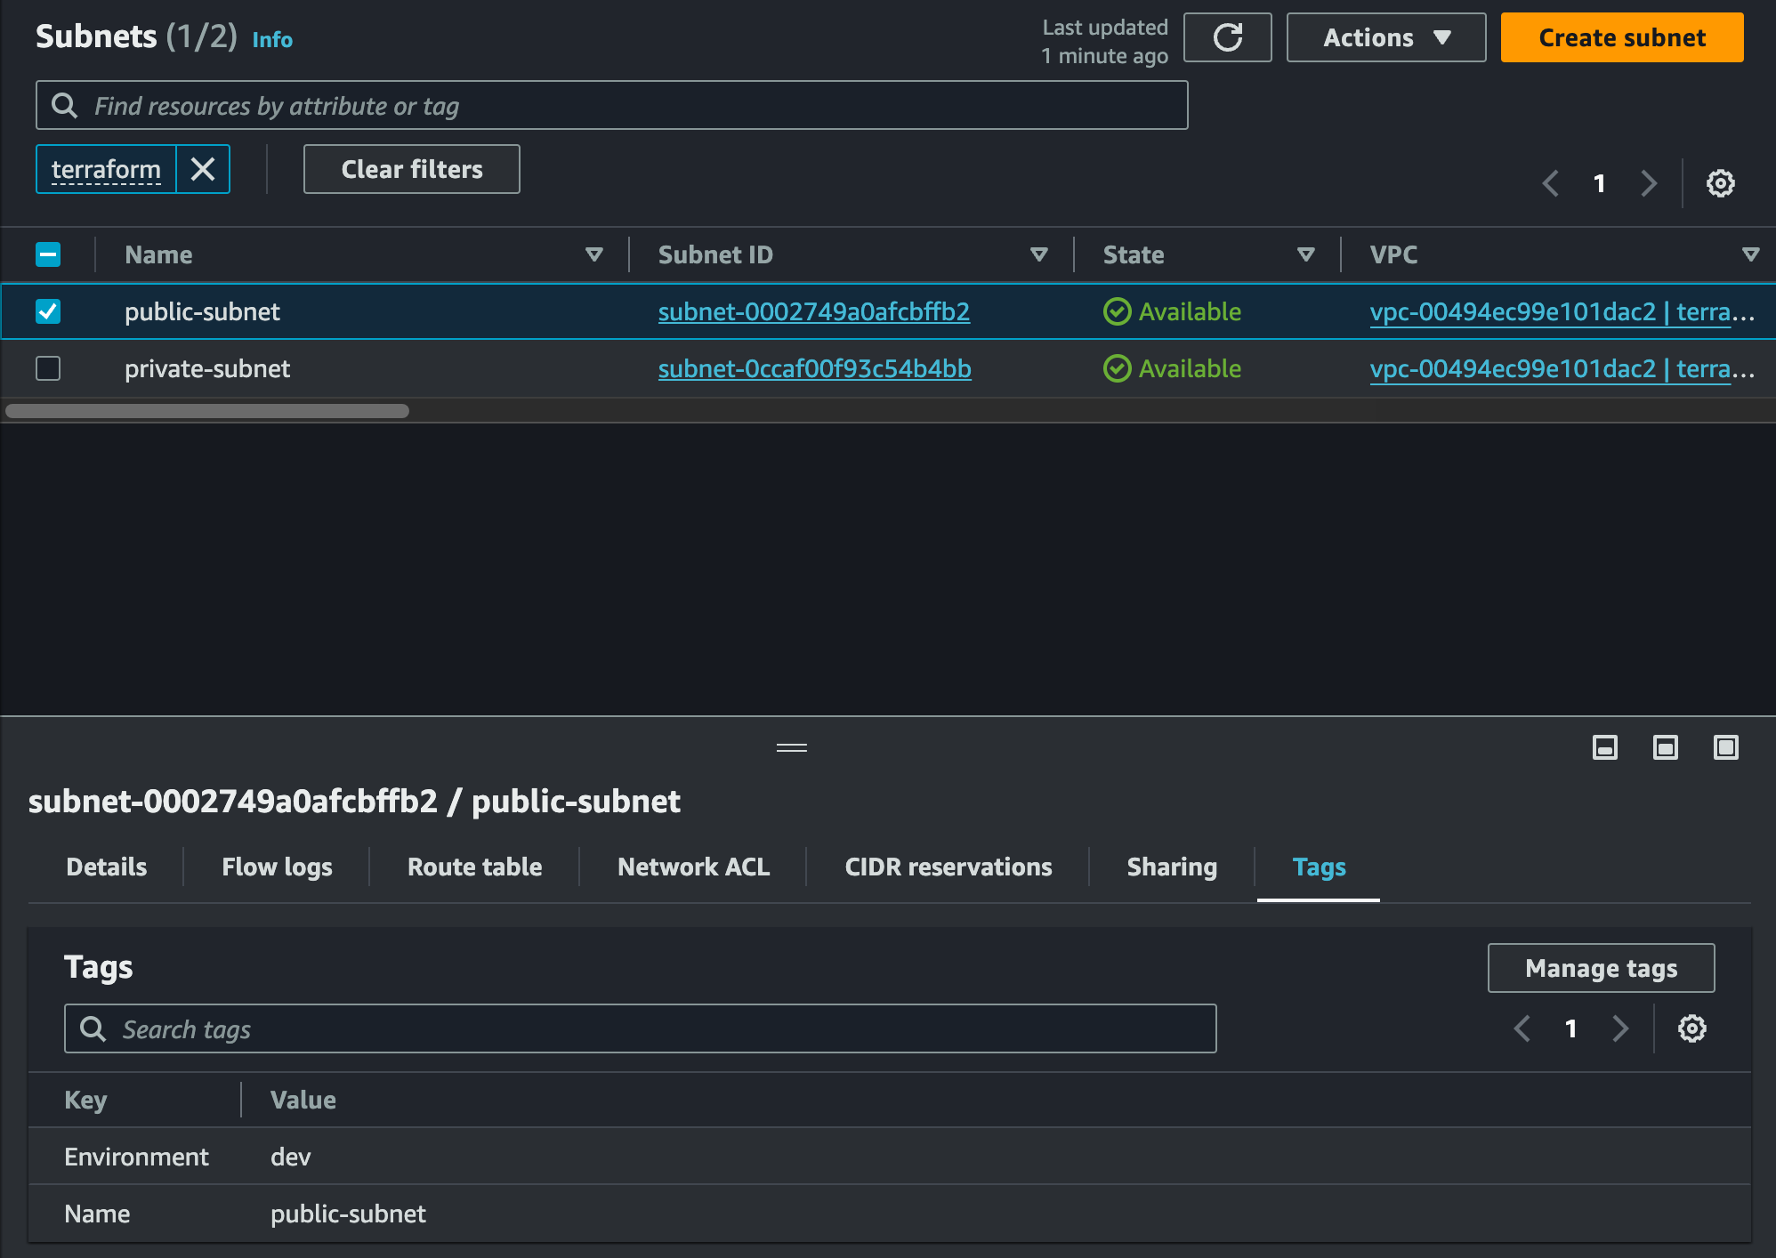This screenshot has height=1258, width=1776.
Task: Expand split panel to full size icon
Action: pos(1725,747)
